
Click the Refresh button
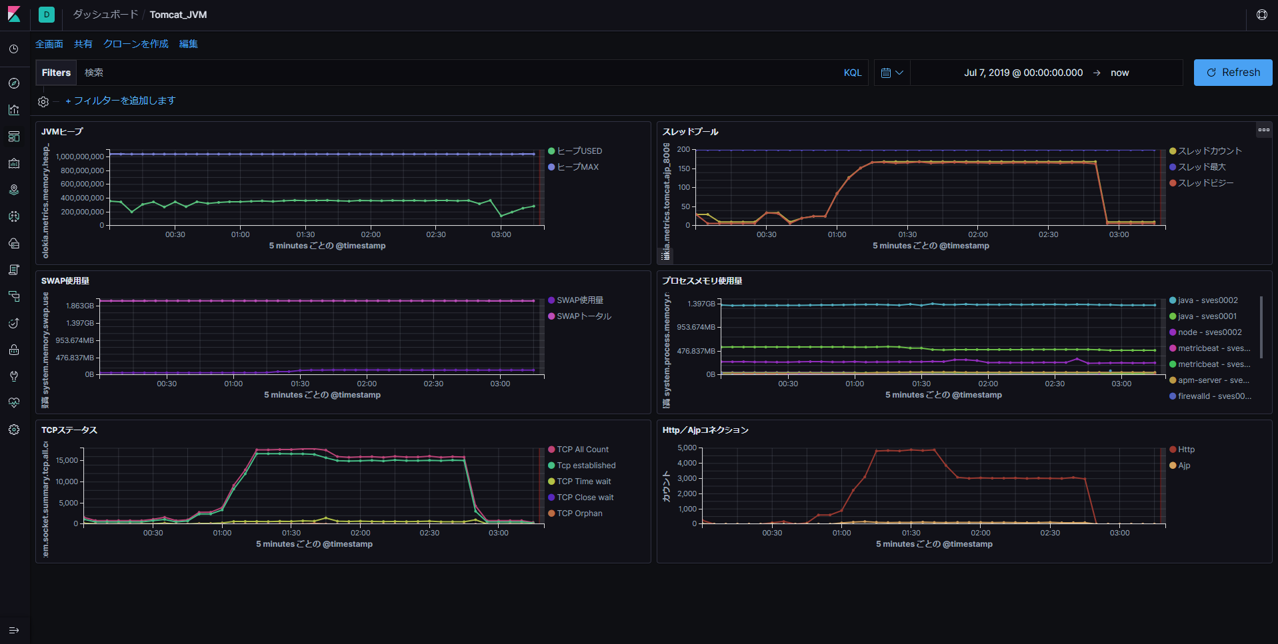pos(1233,73)
